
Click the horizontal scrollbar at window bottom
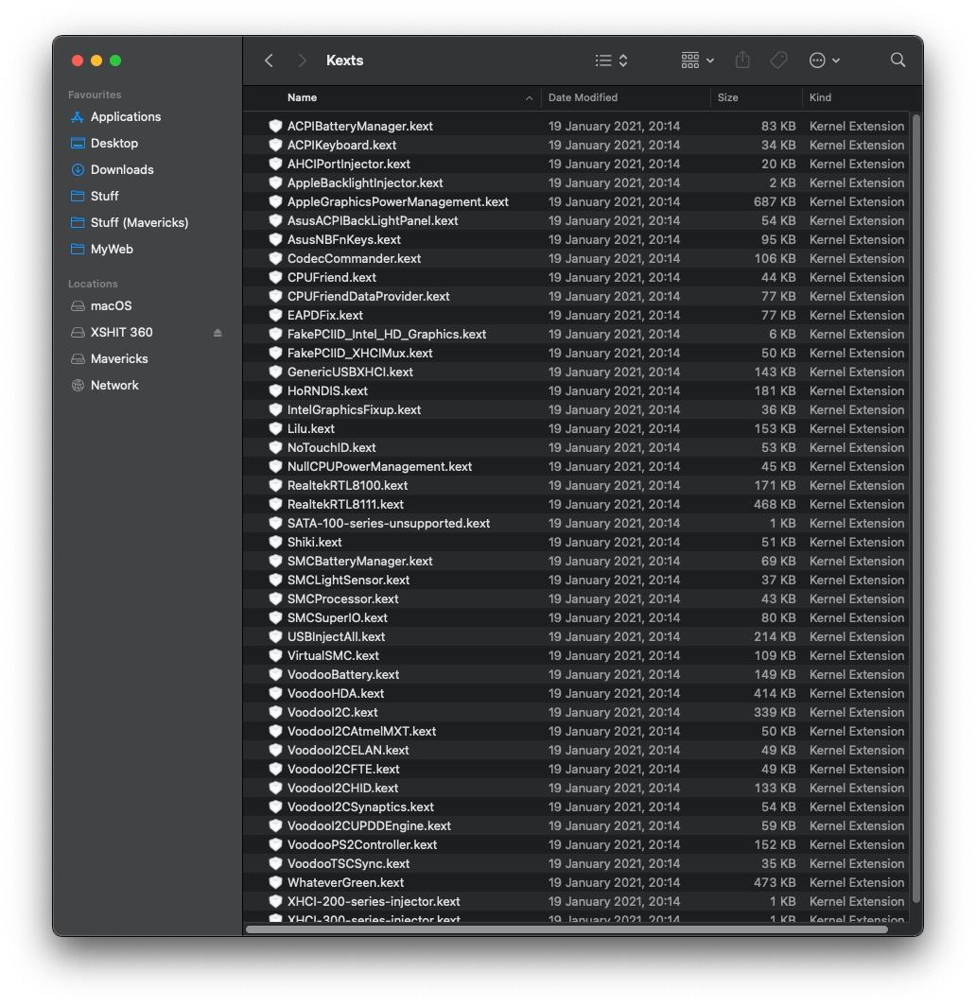(x=566, y=929)
